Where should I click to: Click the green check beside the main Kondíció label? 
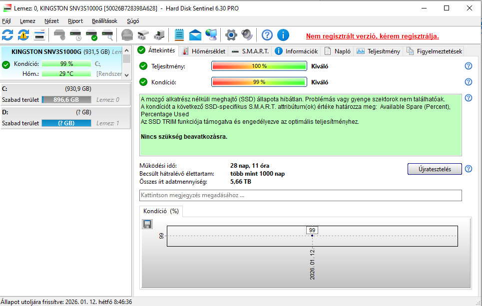pos(143,82)
